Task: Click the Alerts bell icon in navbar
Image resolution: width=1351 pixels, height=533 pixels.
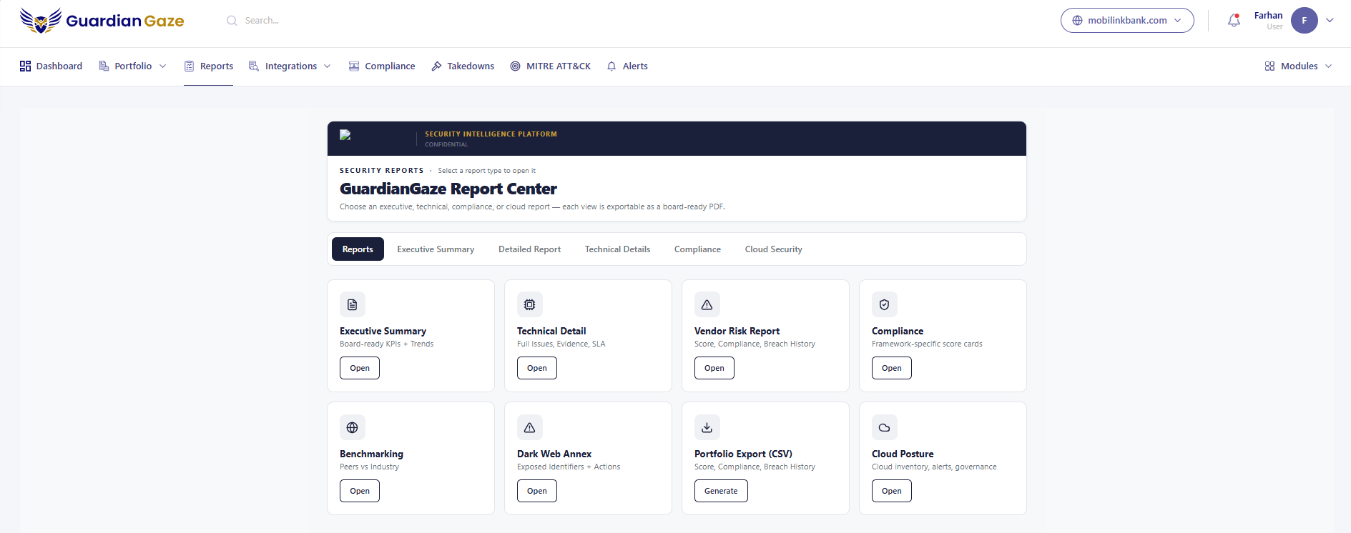Action: [611, 66]
